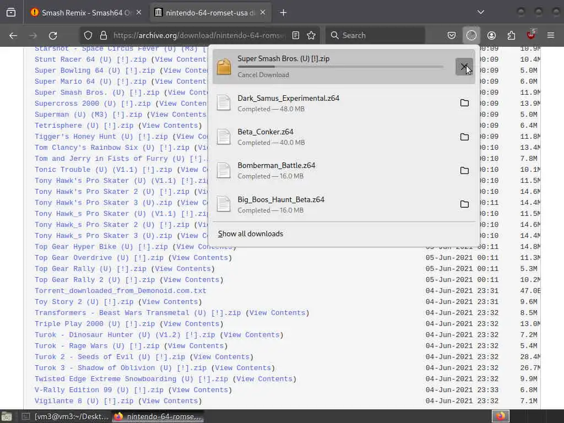Open Turok Rage Wars (U) zip link

(x=97, y=346)
